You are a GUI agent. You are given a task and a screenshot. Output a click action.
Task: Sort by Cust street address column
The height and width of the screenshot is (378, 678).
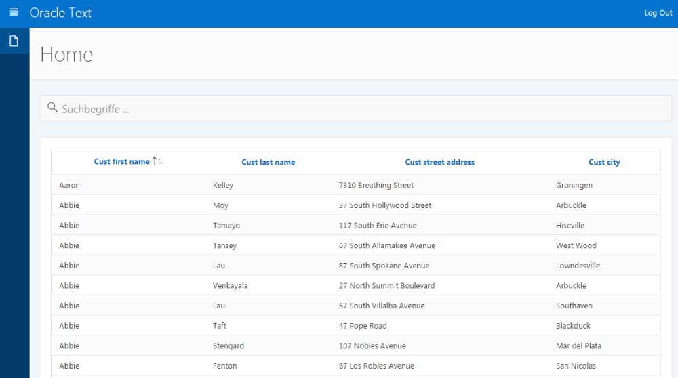click(440, 162)
